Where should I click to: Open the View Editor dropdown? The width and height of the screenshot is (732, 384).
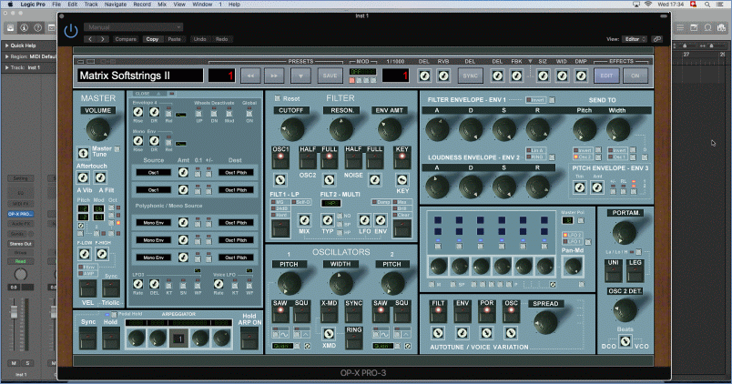tap(635, 39)
